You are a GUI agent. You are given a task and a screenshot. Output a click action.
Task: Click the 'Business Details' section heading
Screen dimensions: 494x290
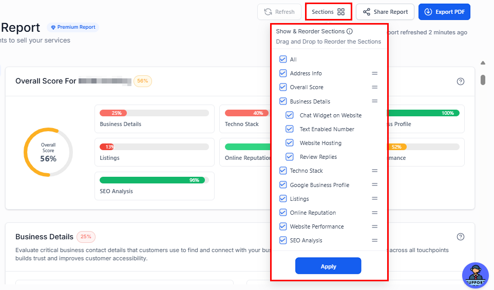(x=45, y=237)
